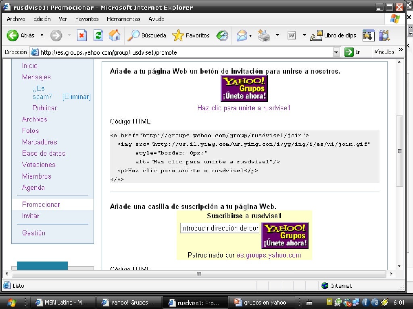The image size is (413, 309).
Task: Open Miembros in the sidebar
Action: click(x=37, y=176)
